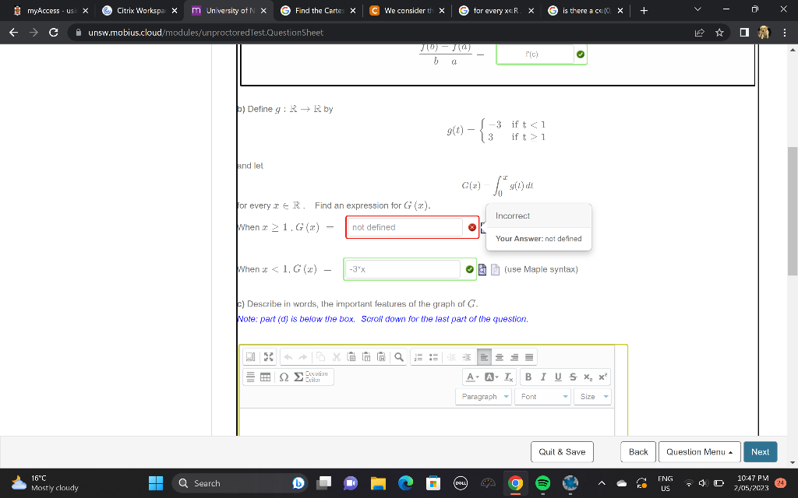Paste from Word icon
Image resolution: width=798 pixels, height=498 pixels.
382,357
